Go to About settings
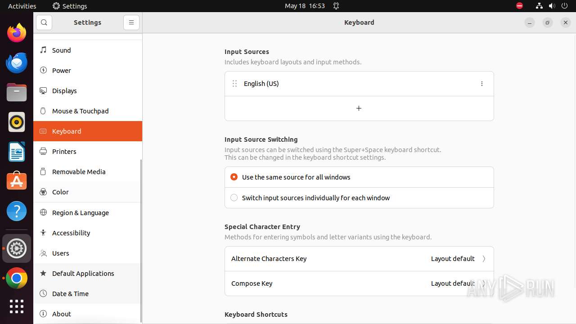This screenshot has height=324, width=576. click(88, 314)
